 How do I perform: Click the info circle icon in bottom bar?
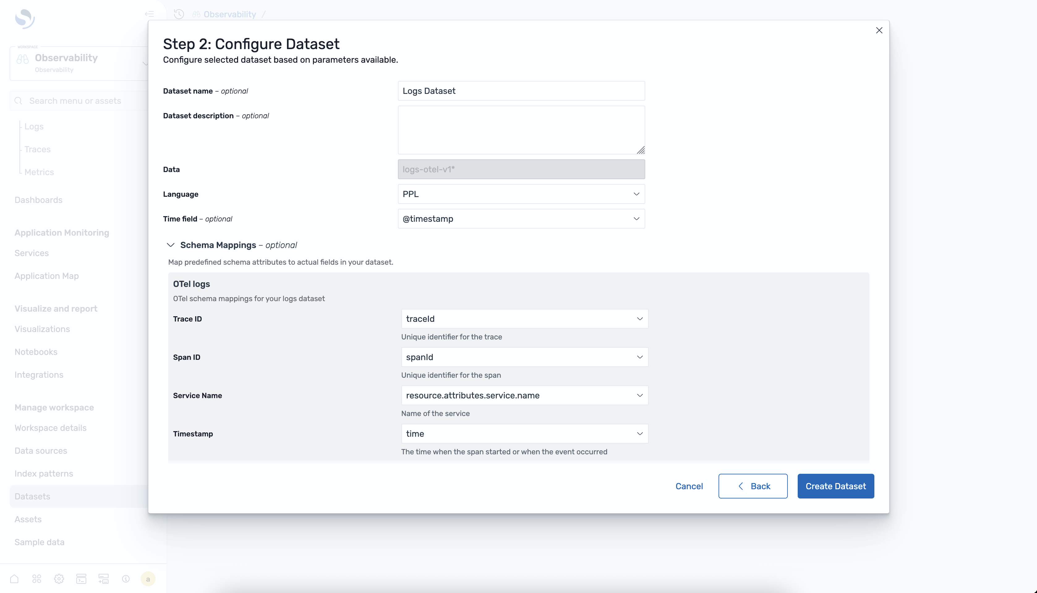126,578
